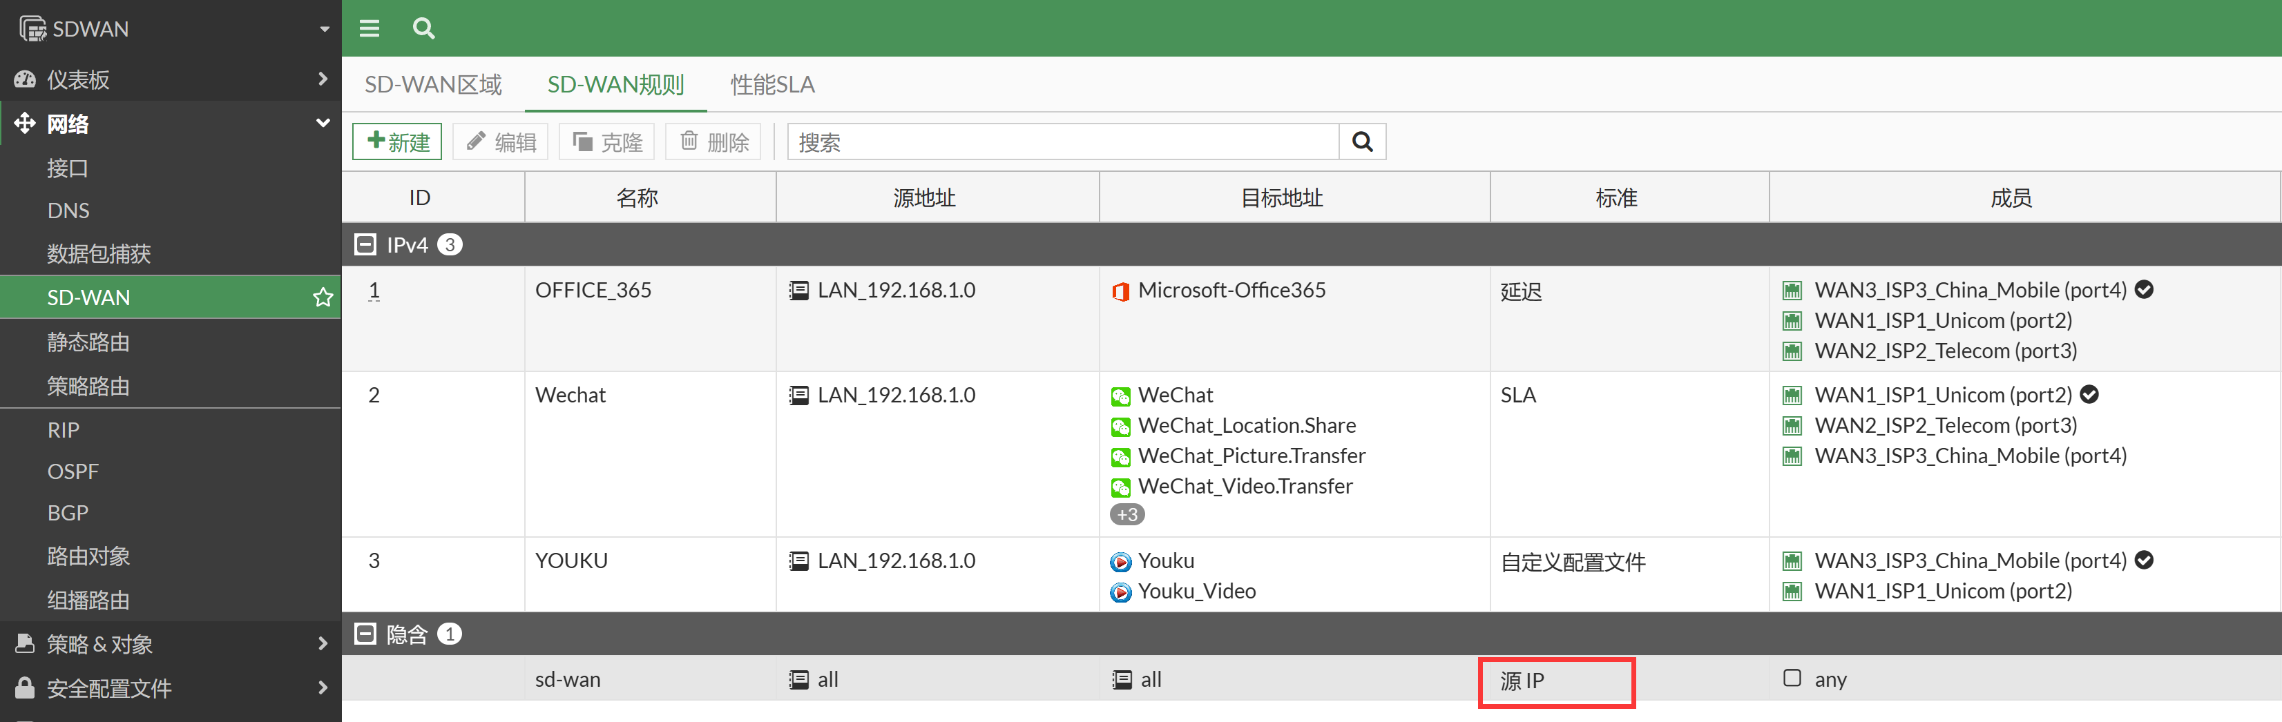The width and height of the screenshot is (2282, 722).
Task: Click the 新建 create new button
Action: pyautogui.click(x=398, y=142)
